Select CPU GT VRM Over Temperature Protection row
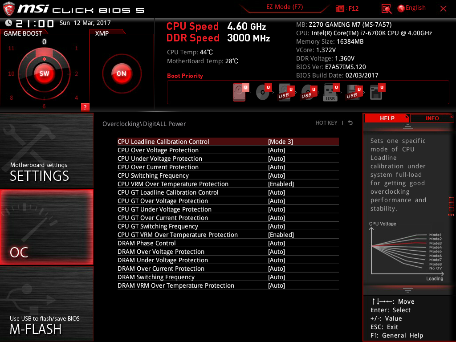 tap(228, 234)
